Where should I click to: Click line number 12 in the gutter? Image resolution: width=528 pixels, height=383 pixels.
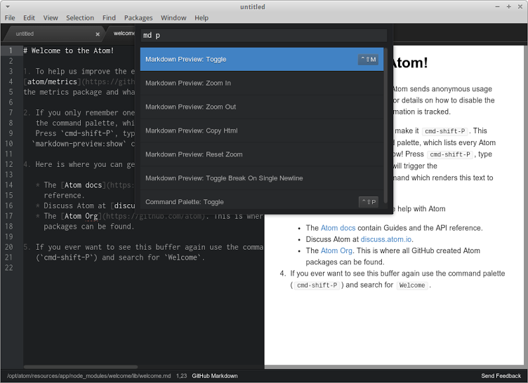pyautogui.click(x=8, y=165)
